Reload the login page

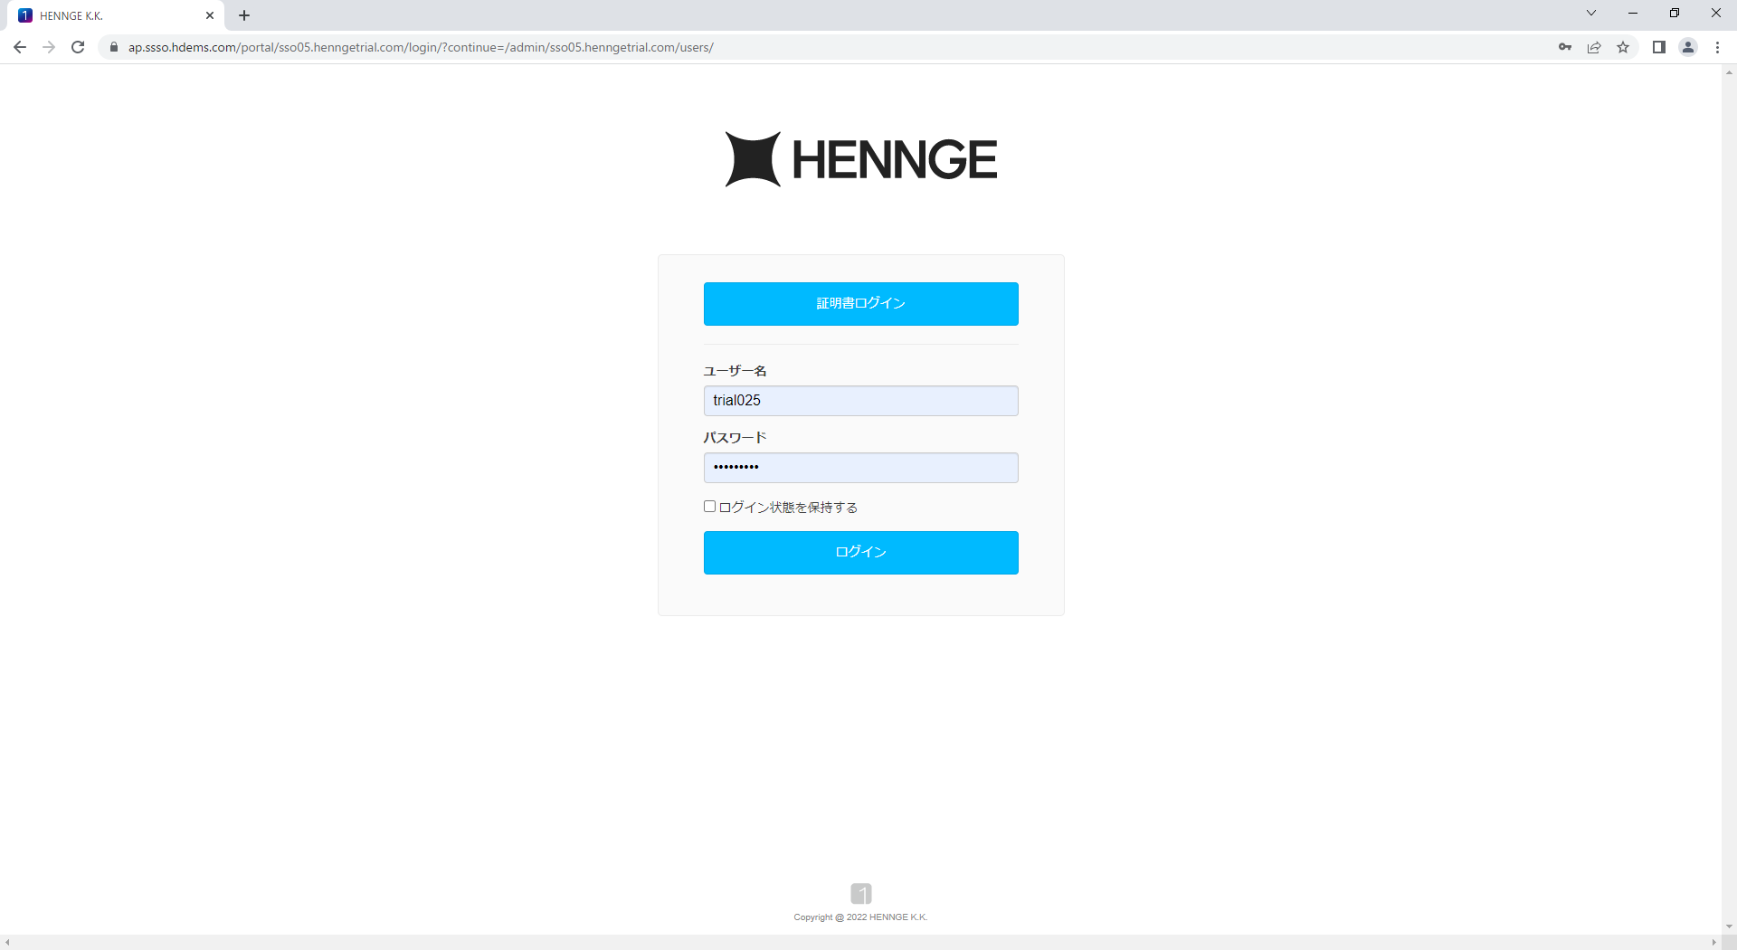78,47
